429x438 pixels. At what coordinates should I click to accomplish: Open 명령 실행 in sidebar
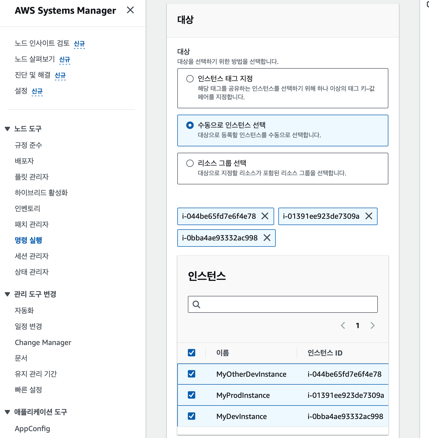point(28,240)
